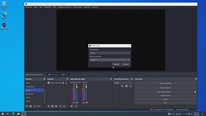Click Modo Estudio button
The image size is (206, 116).
(165, 96)
